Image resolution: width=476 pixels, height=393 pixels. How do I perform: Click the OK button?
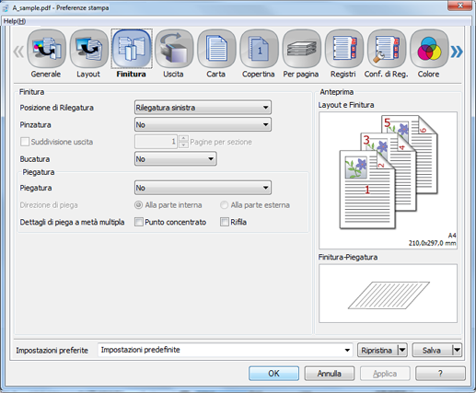click(273, 374)
